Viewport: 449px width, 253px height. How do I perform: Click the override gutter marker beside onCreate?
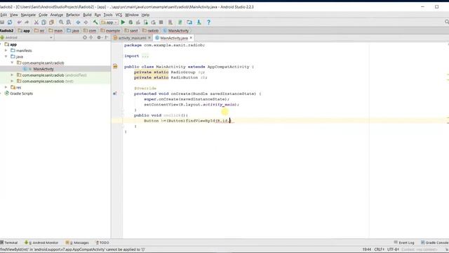[115, 93]
